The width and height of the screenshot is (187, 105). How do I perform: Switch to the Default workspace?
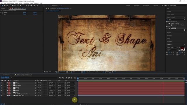tap(128, 6)
